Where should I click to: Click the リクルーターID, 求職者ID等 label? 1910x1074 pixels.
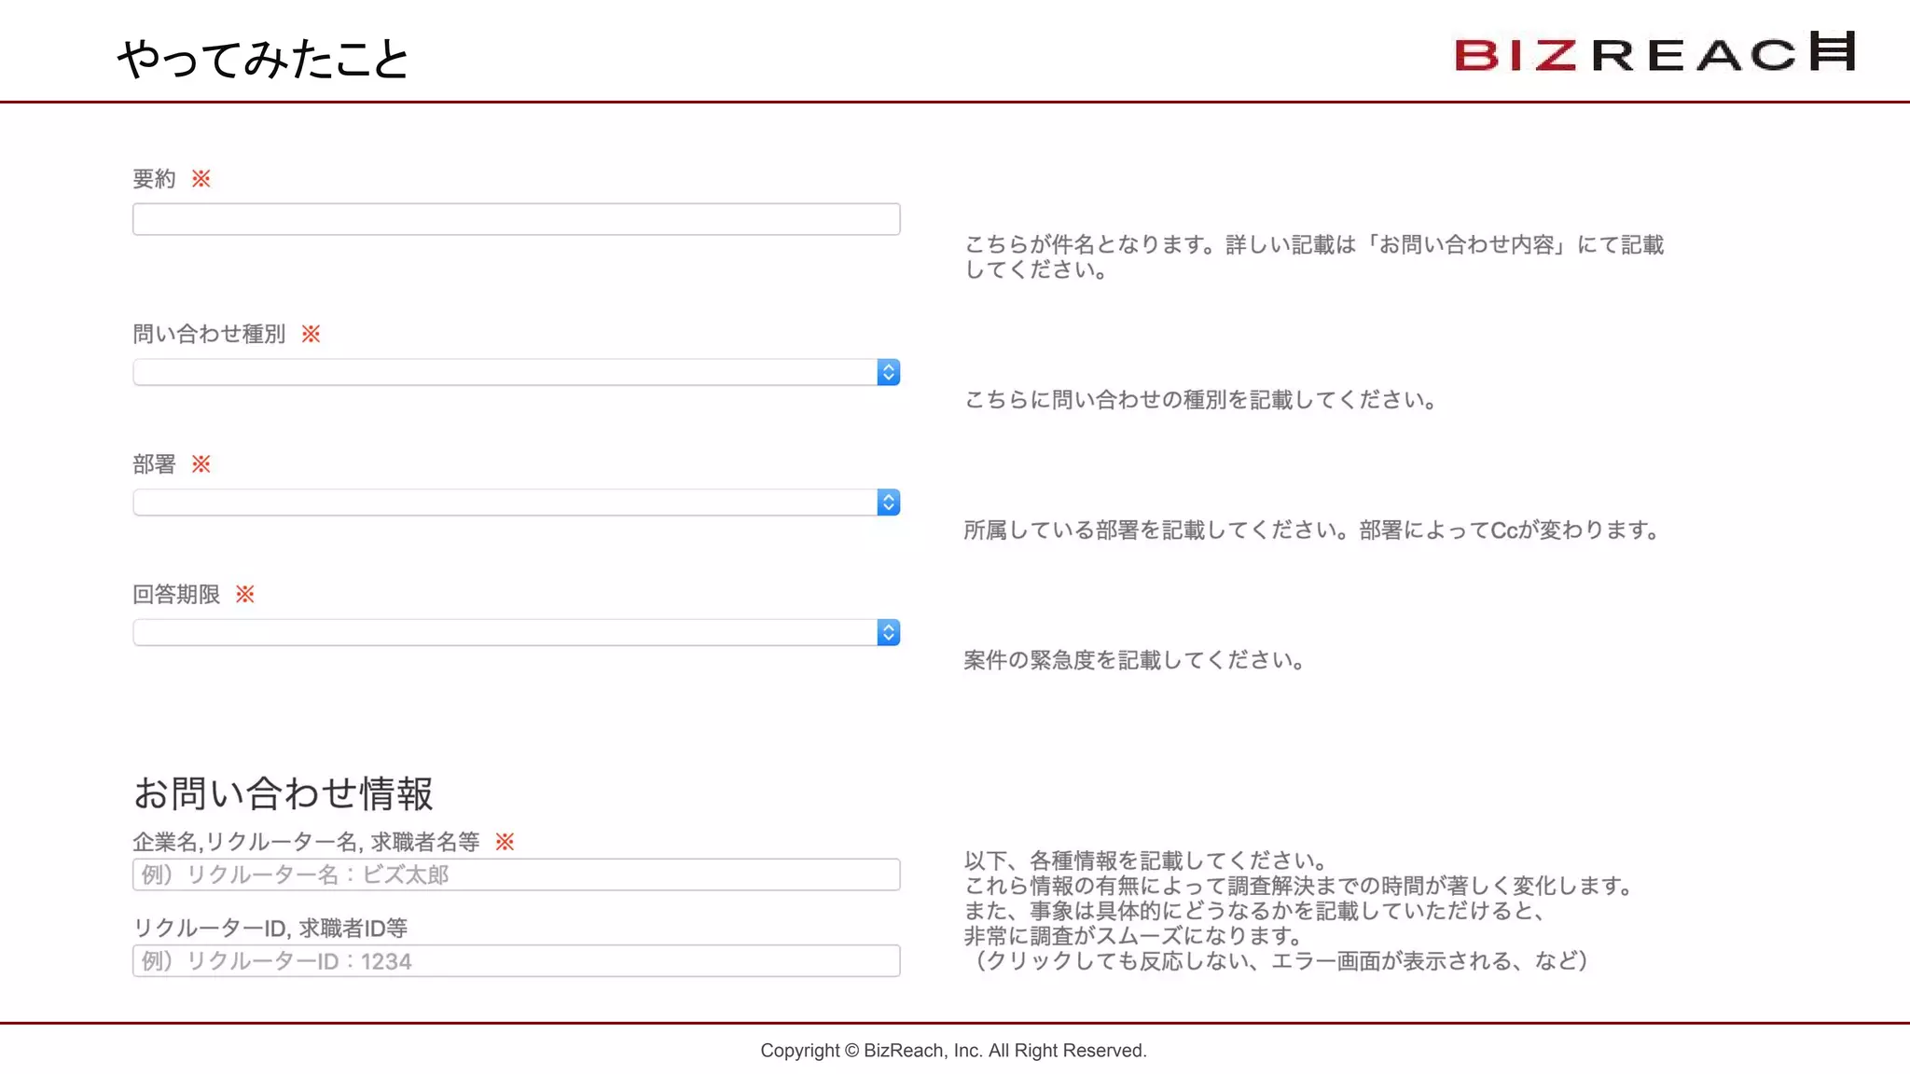click(x=270, y=929)
